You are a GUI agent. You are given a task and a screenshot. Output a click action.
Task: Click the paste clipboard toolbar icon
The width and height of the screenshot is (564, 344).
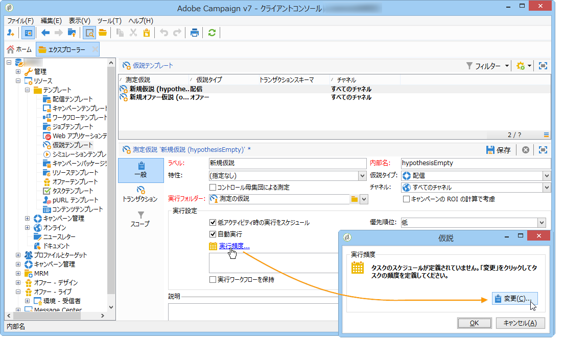pyautogui.click(x=147, y=33)
